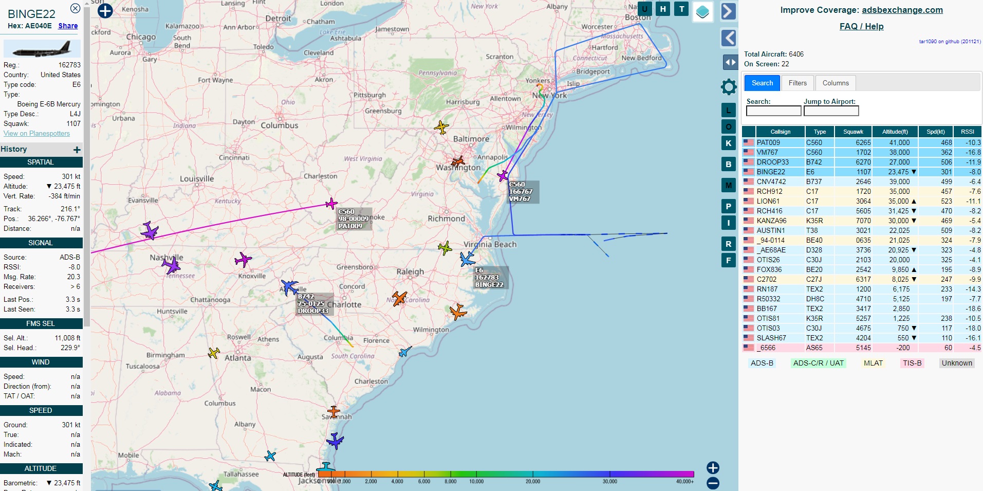Open the Share link for BINGE22

click(68, 26)
